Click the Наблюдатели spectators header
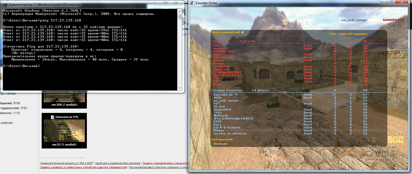 click(222, 140)
